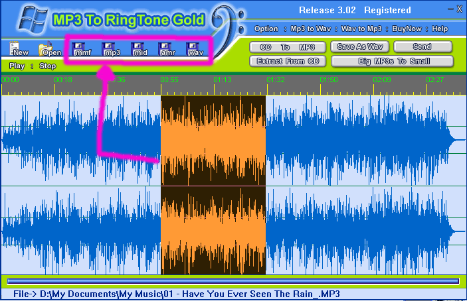
Task: Click the Extract From CD button
Action: tap(288, 61)
